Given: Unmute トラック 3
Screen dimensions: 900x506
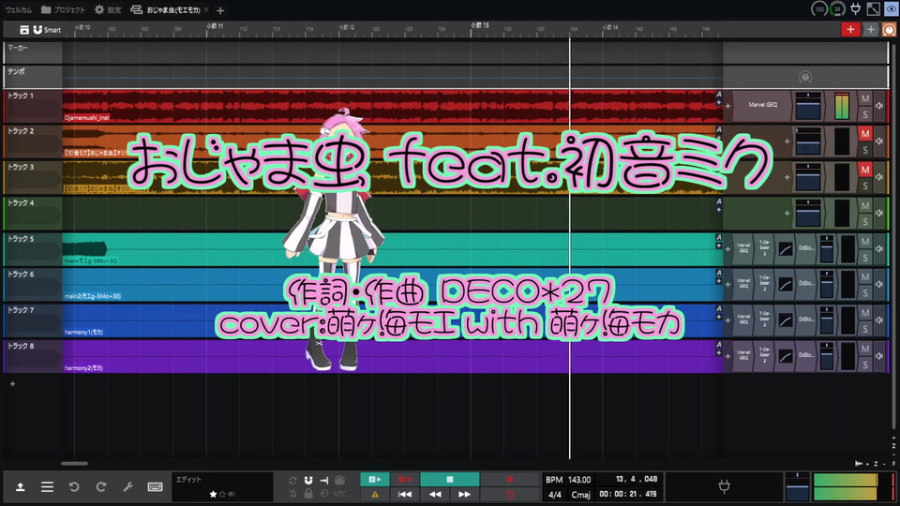Looking at the screenshot, I should click(865, 170).
